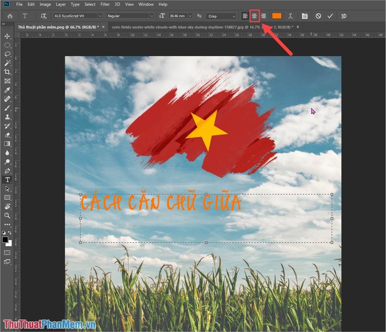Select the Clone Stamp tool

[7, 117]
